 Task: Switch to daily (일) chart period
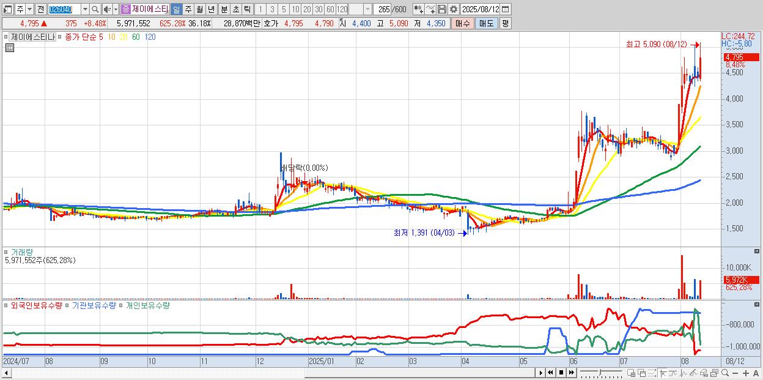(x=176, y=10)
